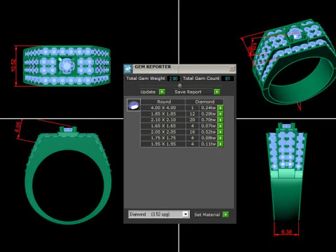
Task: Click the count cell showing 20
Action: pos(192,120)
